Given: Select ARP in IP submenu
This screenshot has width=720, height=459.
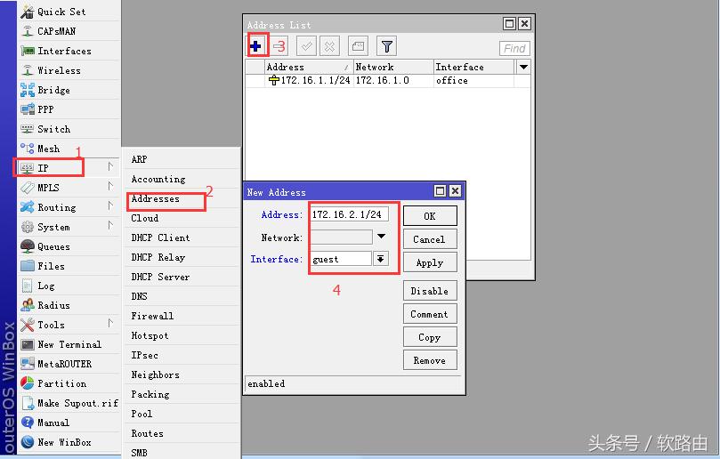Looking at the screenshot, I should tap(139, 159).
